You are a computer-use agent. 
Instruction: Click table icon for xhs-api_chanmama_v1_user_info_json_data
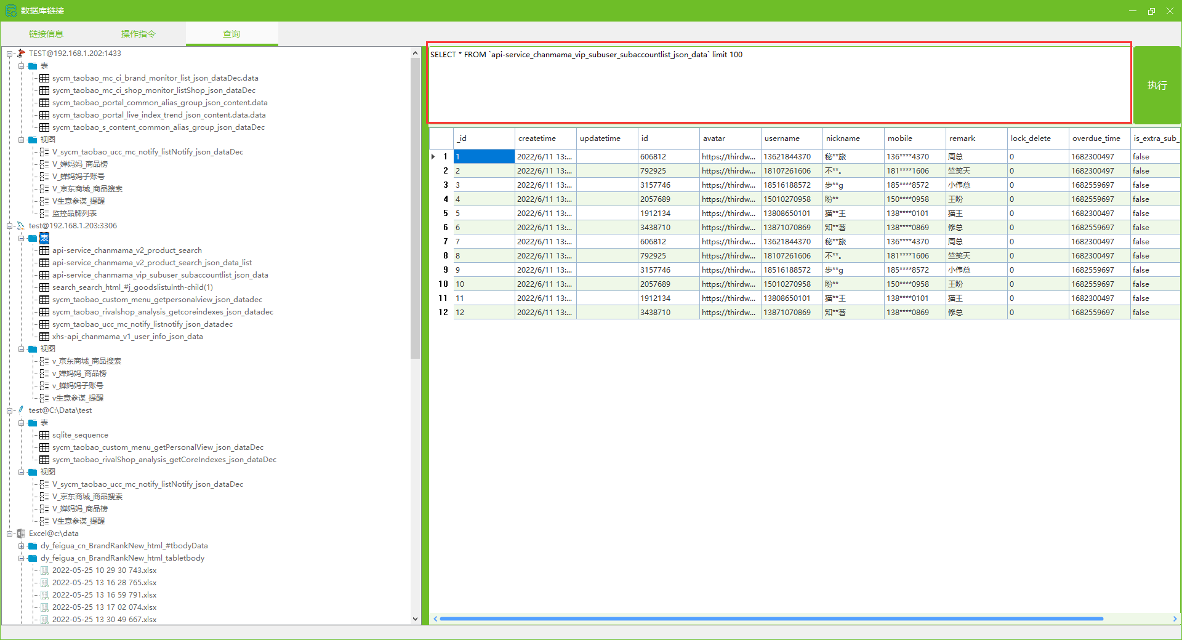pyautogui.click(x=44, y=337)
